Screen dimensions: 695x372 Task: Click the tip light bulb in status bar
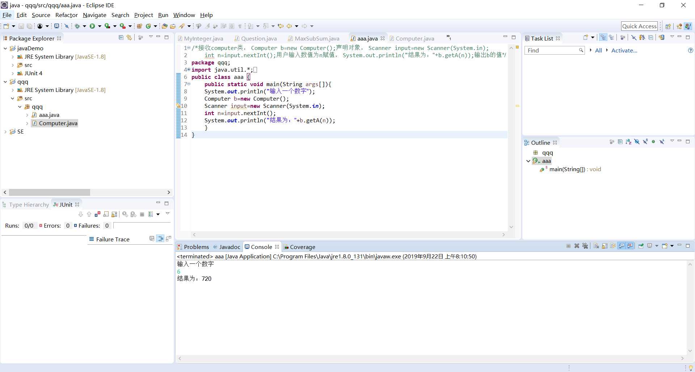tap(691, 368)
